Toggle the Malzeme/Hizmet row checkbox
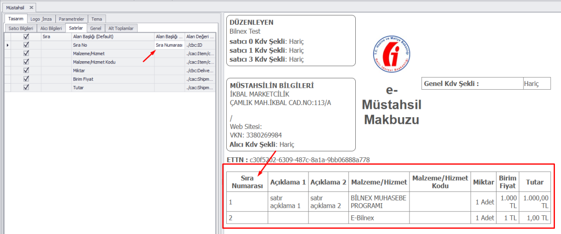Image resolution: width=561 pixels, height=234 pixels. coord(26,53)
